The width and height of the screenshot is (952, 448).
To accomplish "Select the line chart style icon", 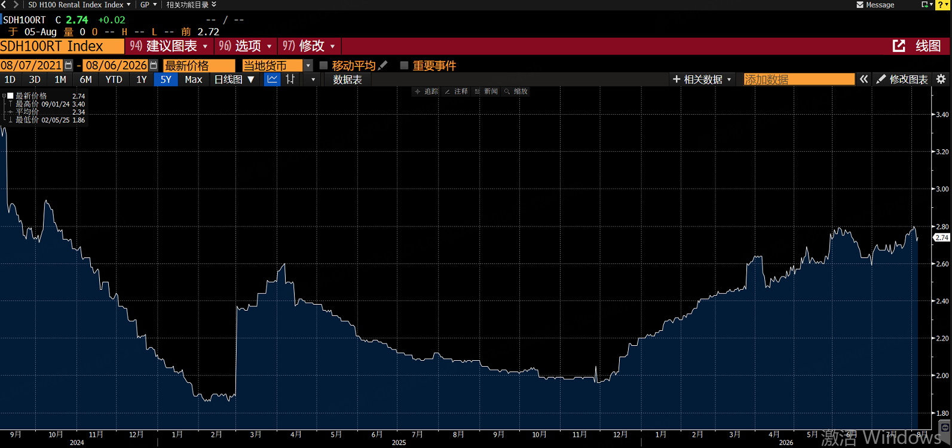I will pos(272,79).
